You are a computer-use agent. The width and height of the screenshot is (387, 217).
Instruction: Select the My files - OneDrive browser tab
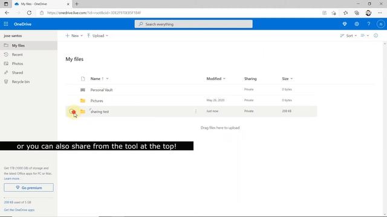pyautogui.click(x=42, y=4)
